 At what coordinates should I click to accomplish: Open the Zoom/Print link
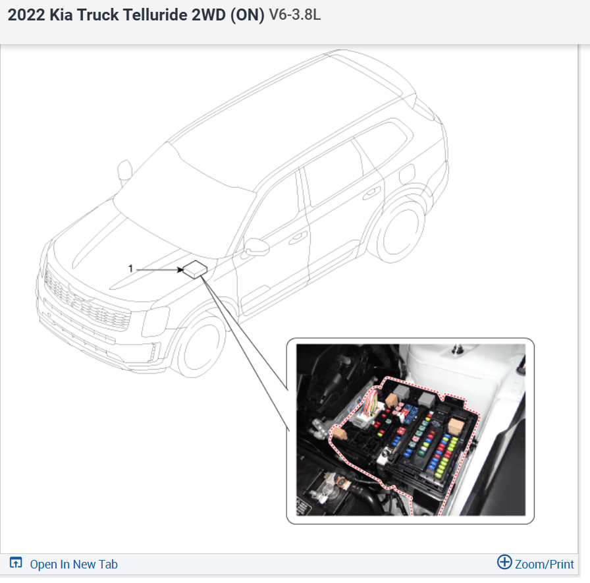(544, 564)
